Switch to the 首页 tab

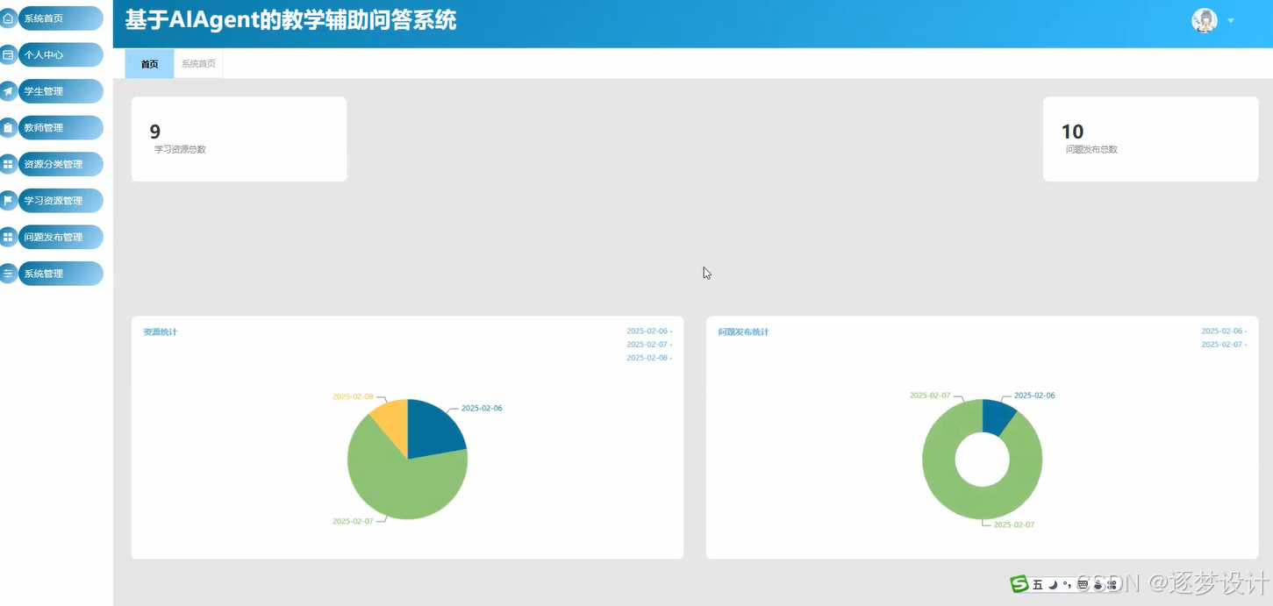point(150,64)
